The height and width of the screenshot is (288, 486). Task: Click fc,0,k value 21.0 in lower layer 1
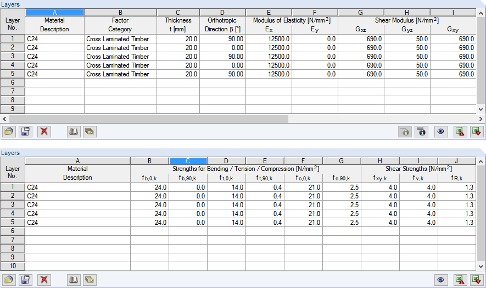point(304,187)
